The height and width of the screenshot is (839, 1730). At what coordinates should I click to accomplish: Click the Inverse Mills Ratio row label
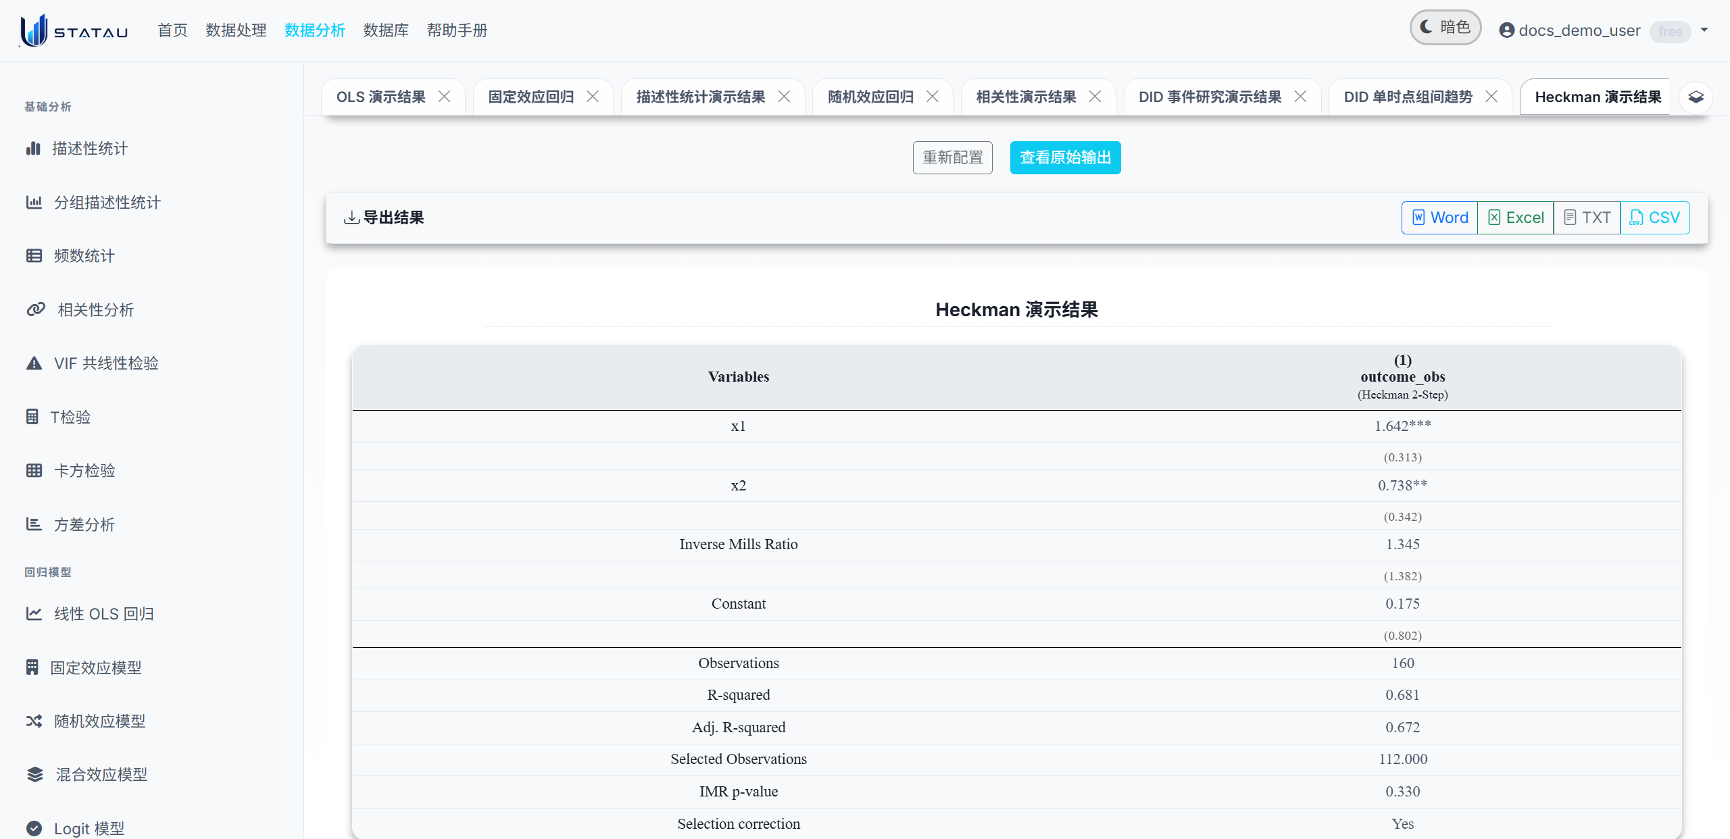click(x=738, y=544)
